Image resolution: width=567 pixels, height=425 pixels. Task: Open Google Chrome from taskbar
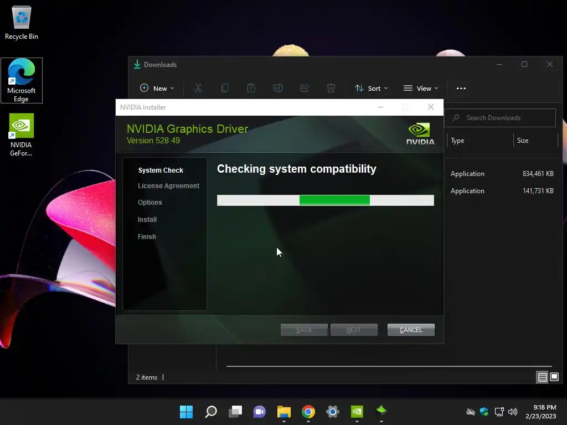308,412
